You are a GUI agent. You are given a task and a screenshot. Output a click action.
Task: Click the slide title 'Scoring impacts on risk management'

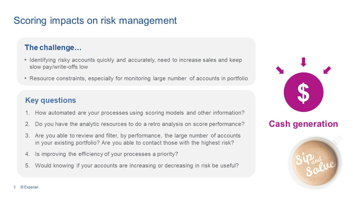(95, 21)
